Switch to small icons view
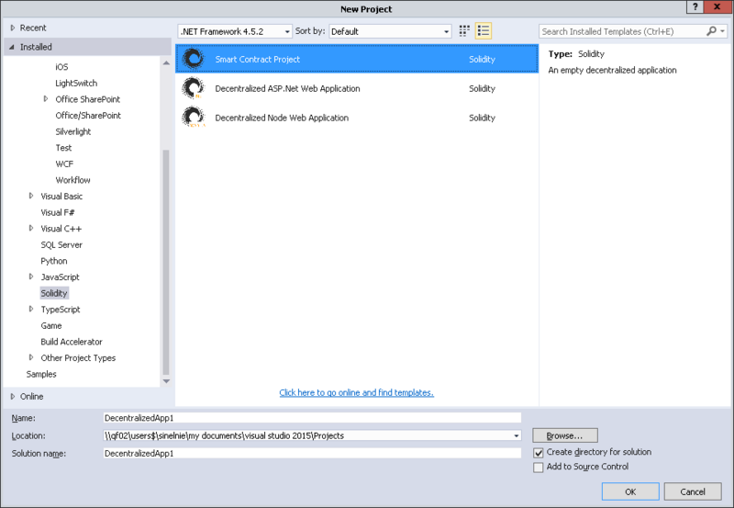The width and height of the screenshot is (734, 508). (465, 31)
